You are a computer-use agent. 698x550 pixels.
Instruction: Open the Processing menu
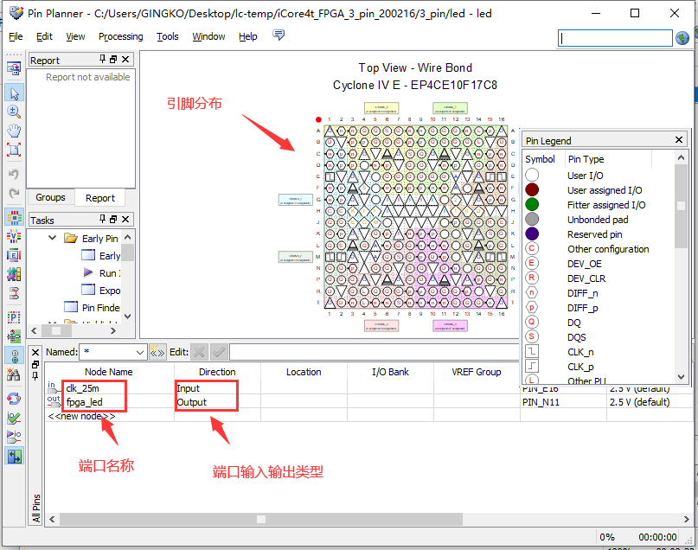(x=120, y=36)
